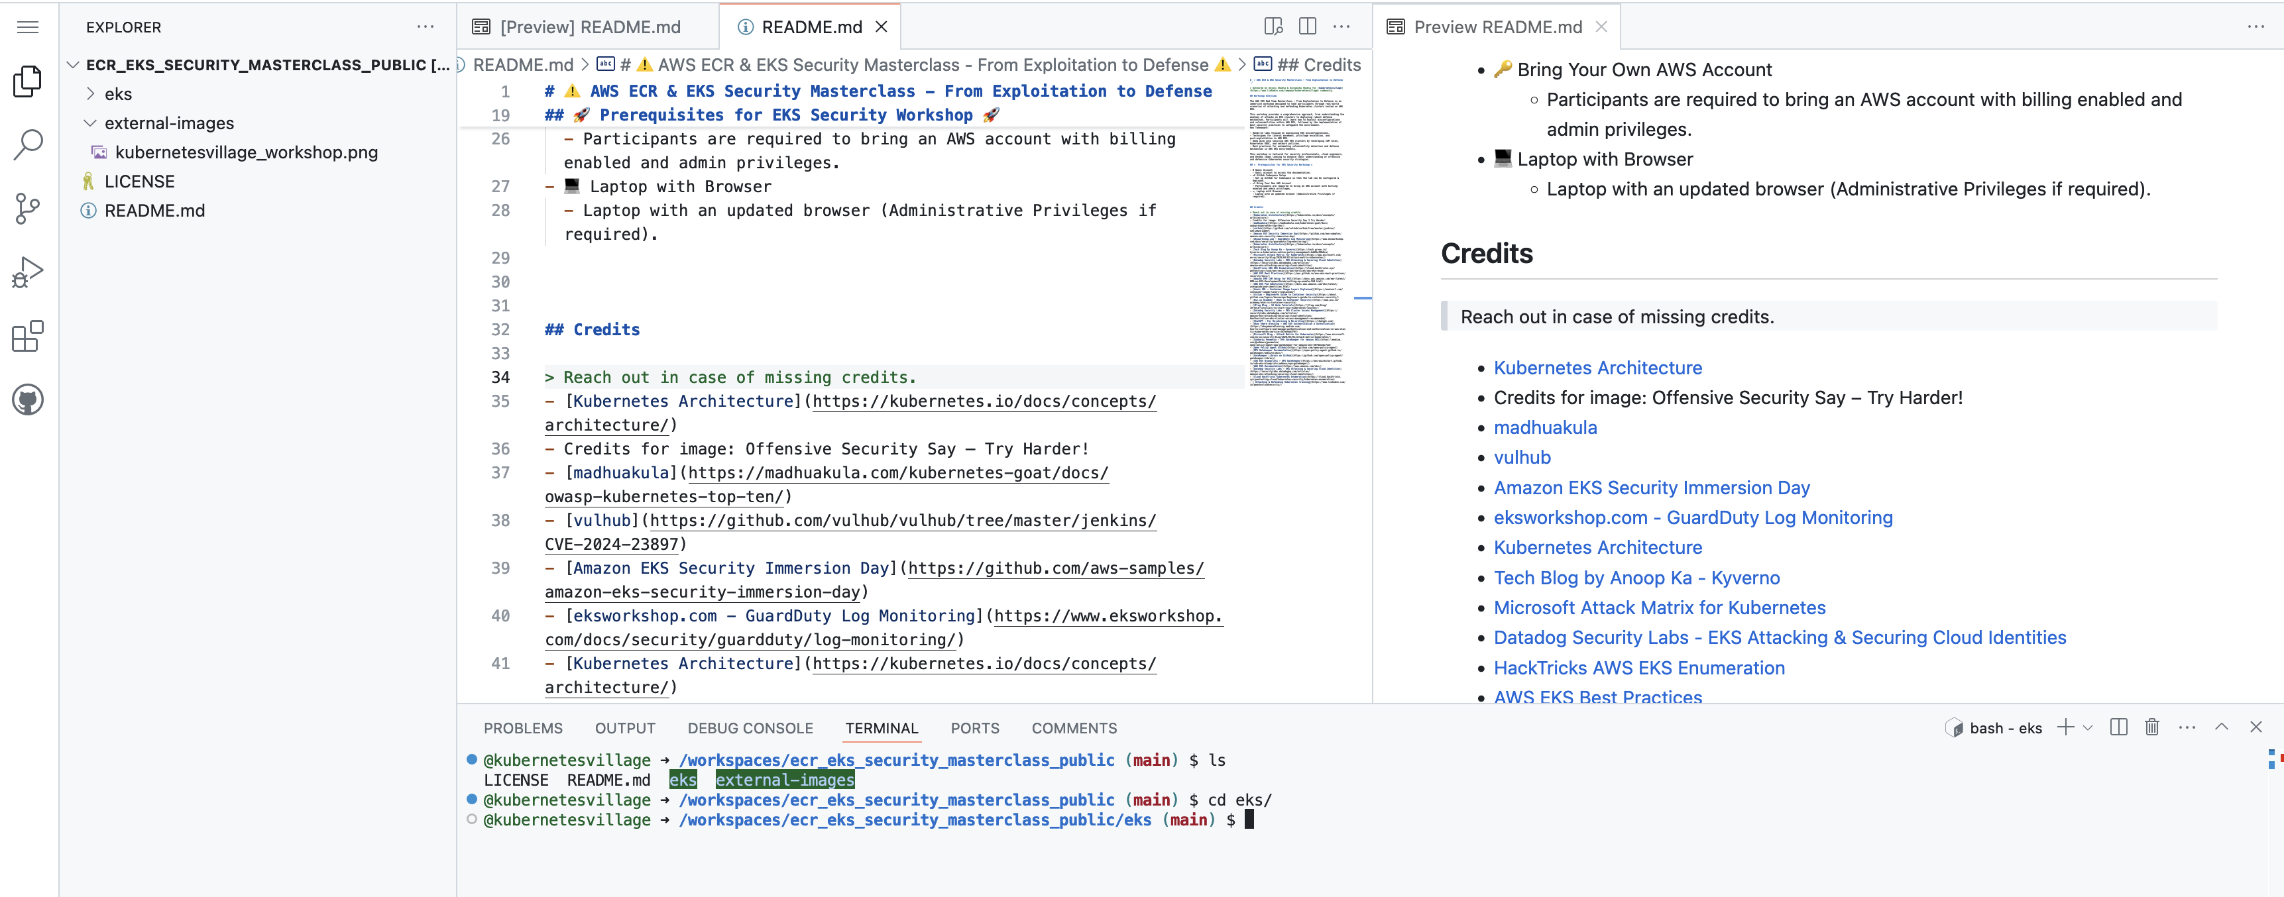Image resolution: width=2284 pixels, height=897 pixels.
Task: Open the Explorer view in activity bar
Action: pyautogui.click(x=27, y=81)
